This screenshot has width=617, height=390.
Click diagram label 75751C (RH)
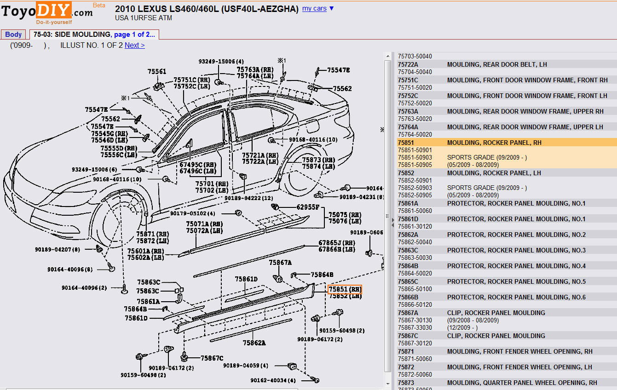192,80
